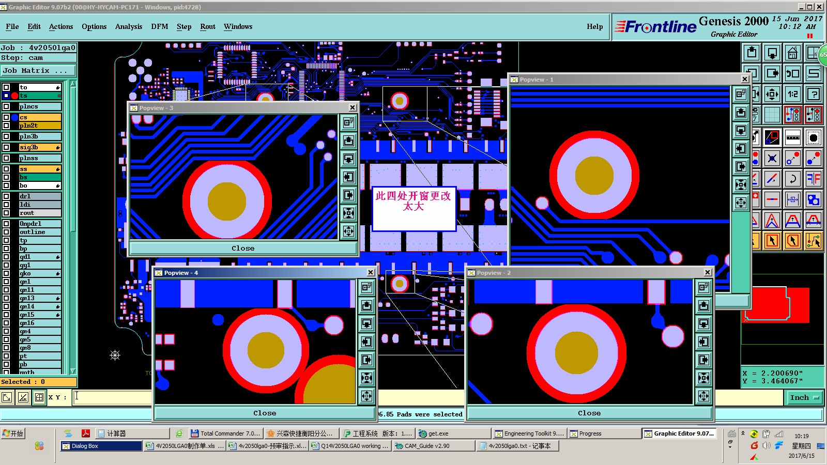Toggle the grid display icon
The width and height of the screenshot is (827, 465).
772,114
